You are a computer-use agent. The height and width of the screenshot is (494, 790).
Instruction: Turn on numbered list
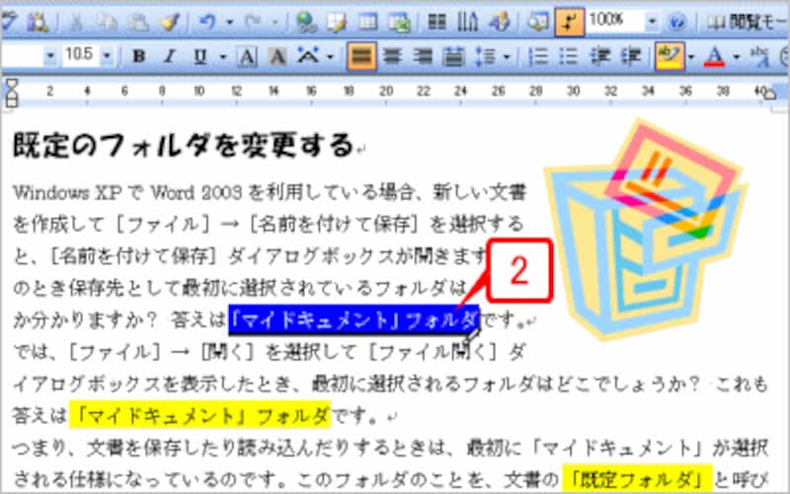pos(538,57)
